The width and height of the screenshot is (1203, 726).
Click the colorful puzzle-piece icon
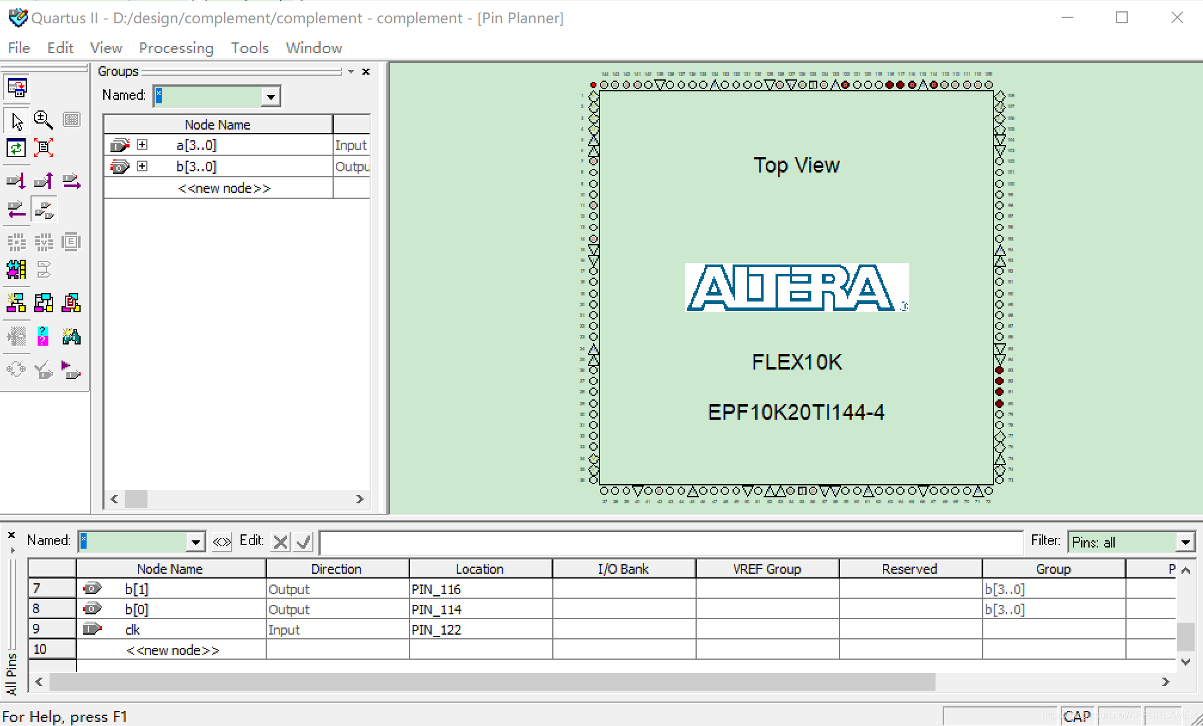click(17, 269)
